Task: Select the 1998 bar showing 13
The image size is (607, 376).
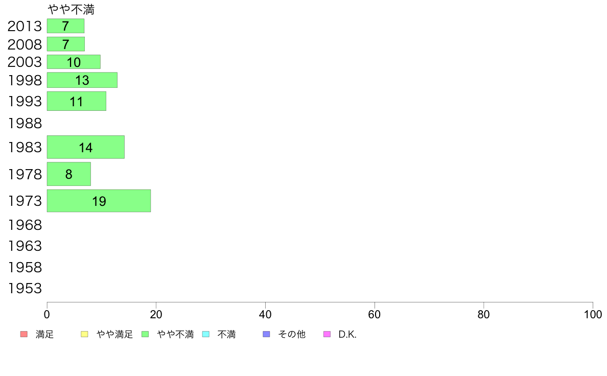Action: pyautogui.click(x=82, y=80)
